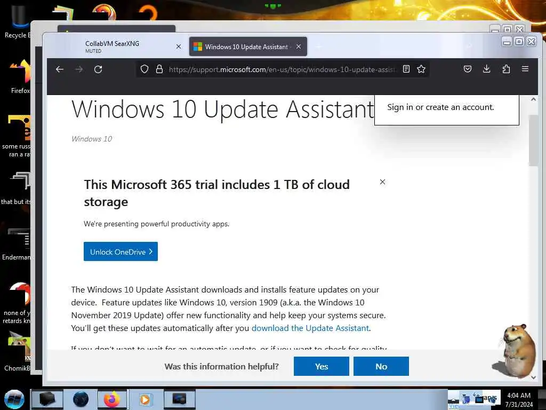Click the vertical scrollbar thumb
This screenshot has height=410, width=546.
(533, 140)
